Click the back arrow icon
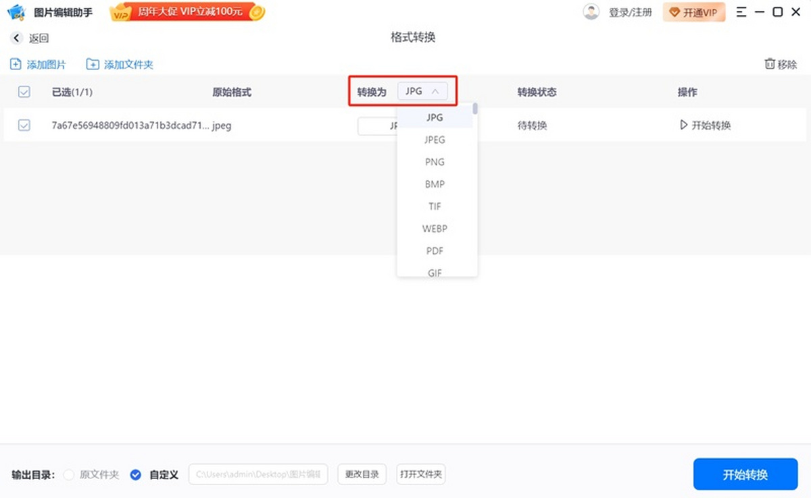The height and width of the screenshot is (498, 811). (x=16, y=38)
